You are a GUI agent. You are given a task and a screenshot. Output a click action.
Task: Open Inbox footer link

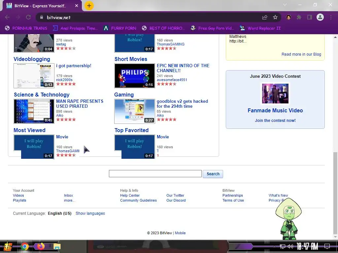pos(68,195)
